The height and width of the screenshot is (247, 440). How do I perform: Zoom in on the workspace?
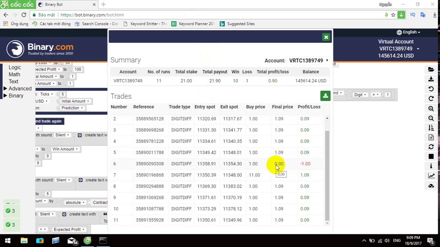point(431,108)
